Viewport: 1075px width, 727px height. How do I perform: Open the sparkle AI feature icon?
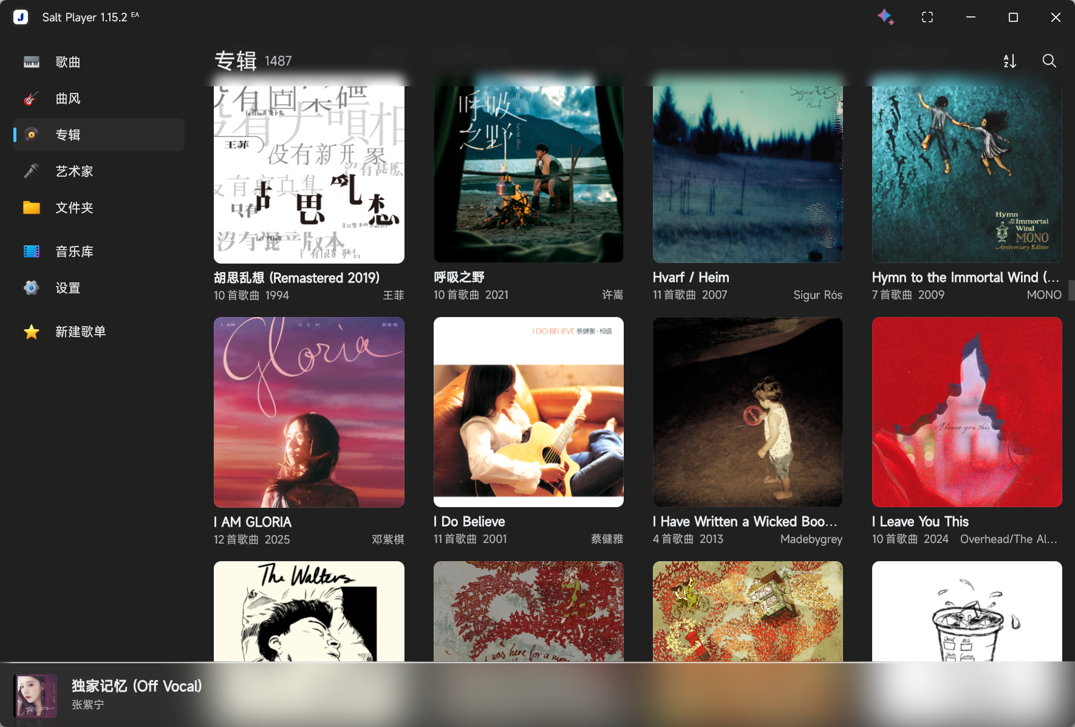pos(886,17)
